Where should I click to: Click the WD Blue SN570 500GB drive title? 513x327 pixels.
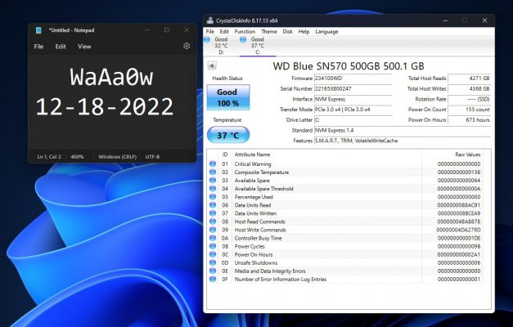(349, 66)
